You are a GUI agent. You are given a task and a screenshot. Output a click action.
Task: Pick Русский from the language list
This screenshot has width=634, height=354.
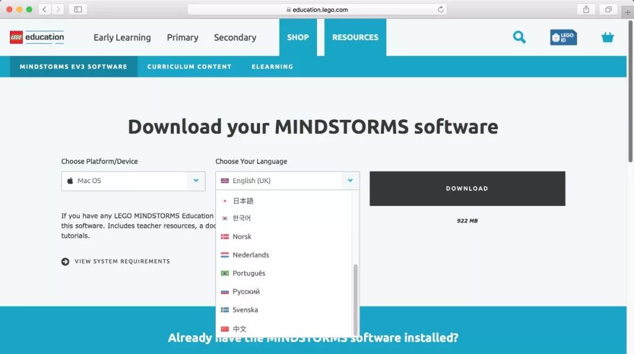click(x=284, y=291)
